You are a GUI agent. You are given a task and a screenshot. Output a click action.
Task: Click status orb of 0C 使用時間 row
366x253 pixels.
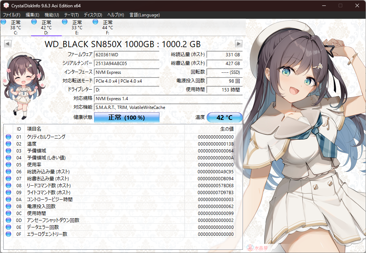tap(8, 213)
